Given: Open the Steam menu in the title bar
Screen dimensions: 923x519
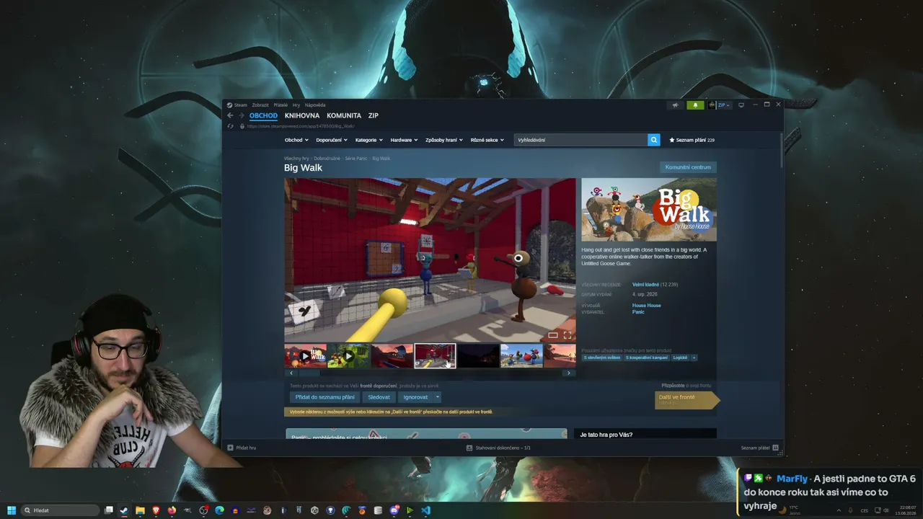Looking at the screenshot, I should pyautogui.click(x=240, y=105).
